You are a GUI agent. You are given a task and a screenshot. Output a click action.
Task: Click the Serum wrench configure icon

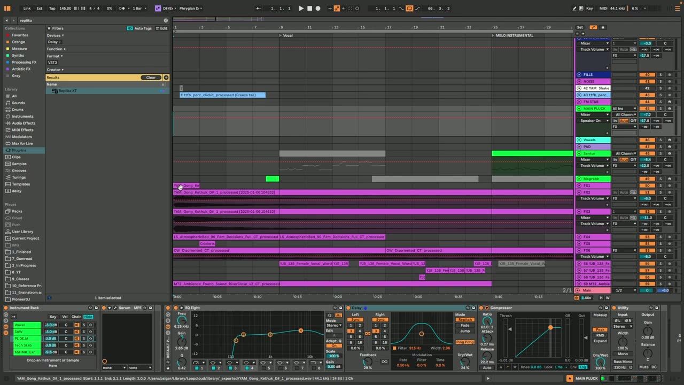(114, 308)
